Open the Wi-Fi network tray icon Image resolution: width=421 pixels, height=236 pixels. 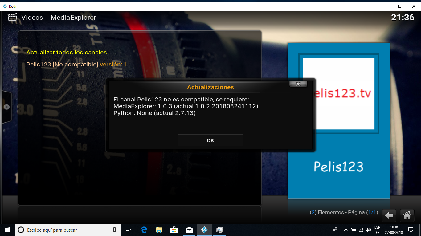pos(361,230)
